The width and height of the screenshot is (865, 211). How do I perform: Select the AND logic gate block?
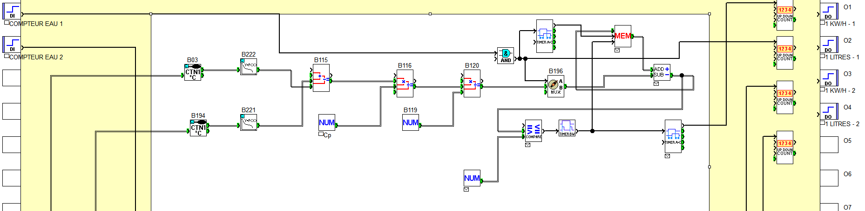coord(506,56)
